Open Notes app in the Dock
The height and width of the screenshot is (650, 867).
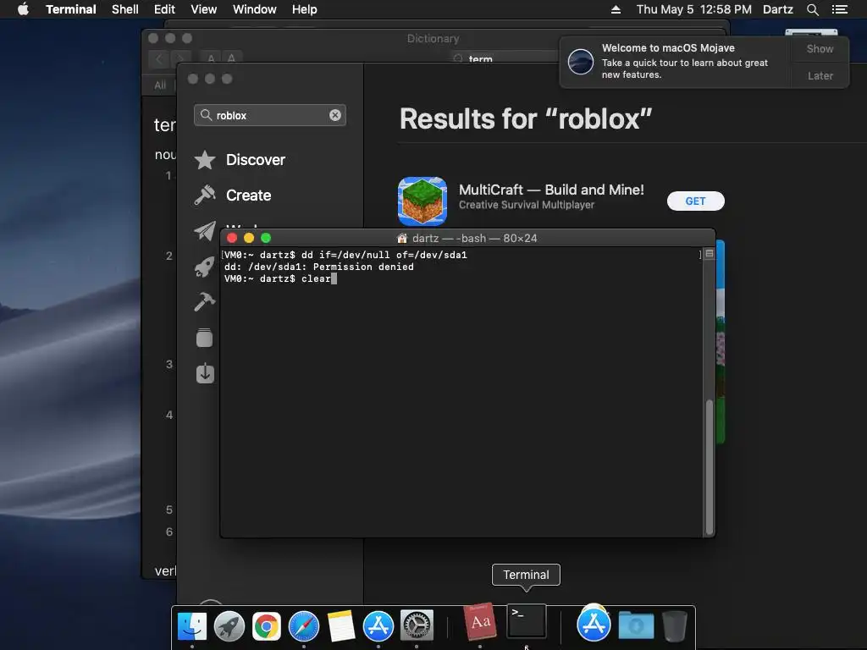[340, 626]
